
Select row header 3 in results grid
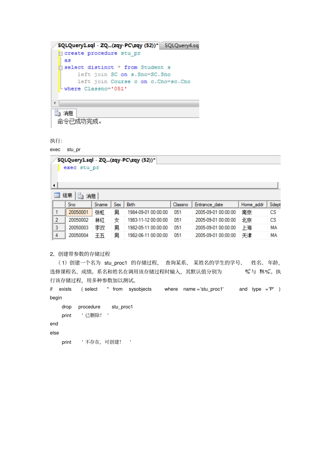(59, 227)
